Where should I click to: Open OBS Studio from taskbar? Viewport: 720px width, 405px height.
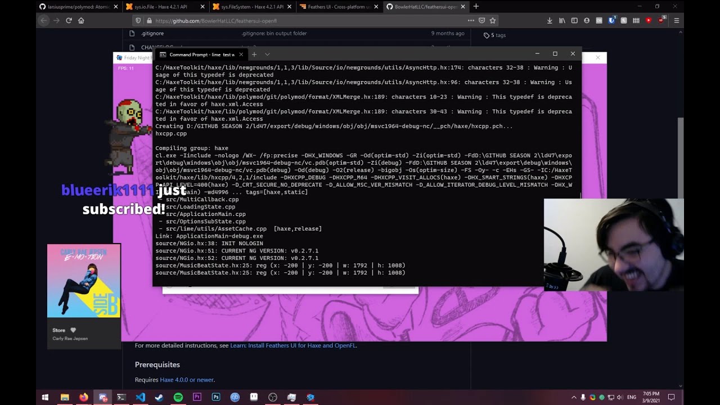273,397
